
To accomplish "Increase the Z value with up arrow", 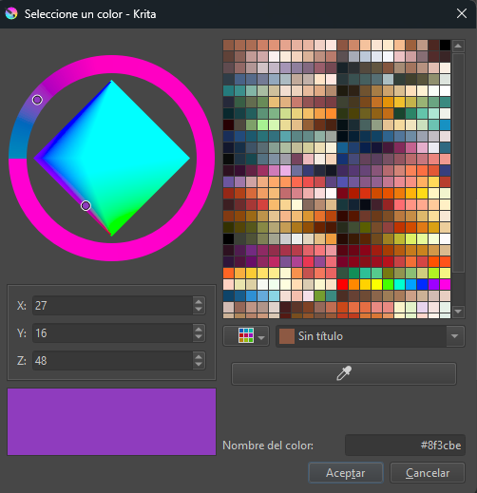I will (199, 357).
